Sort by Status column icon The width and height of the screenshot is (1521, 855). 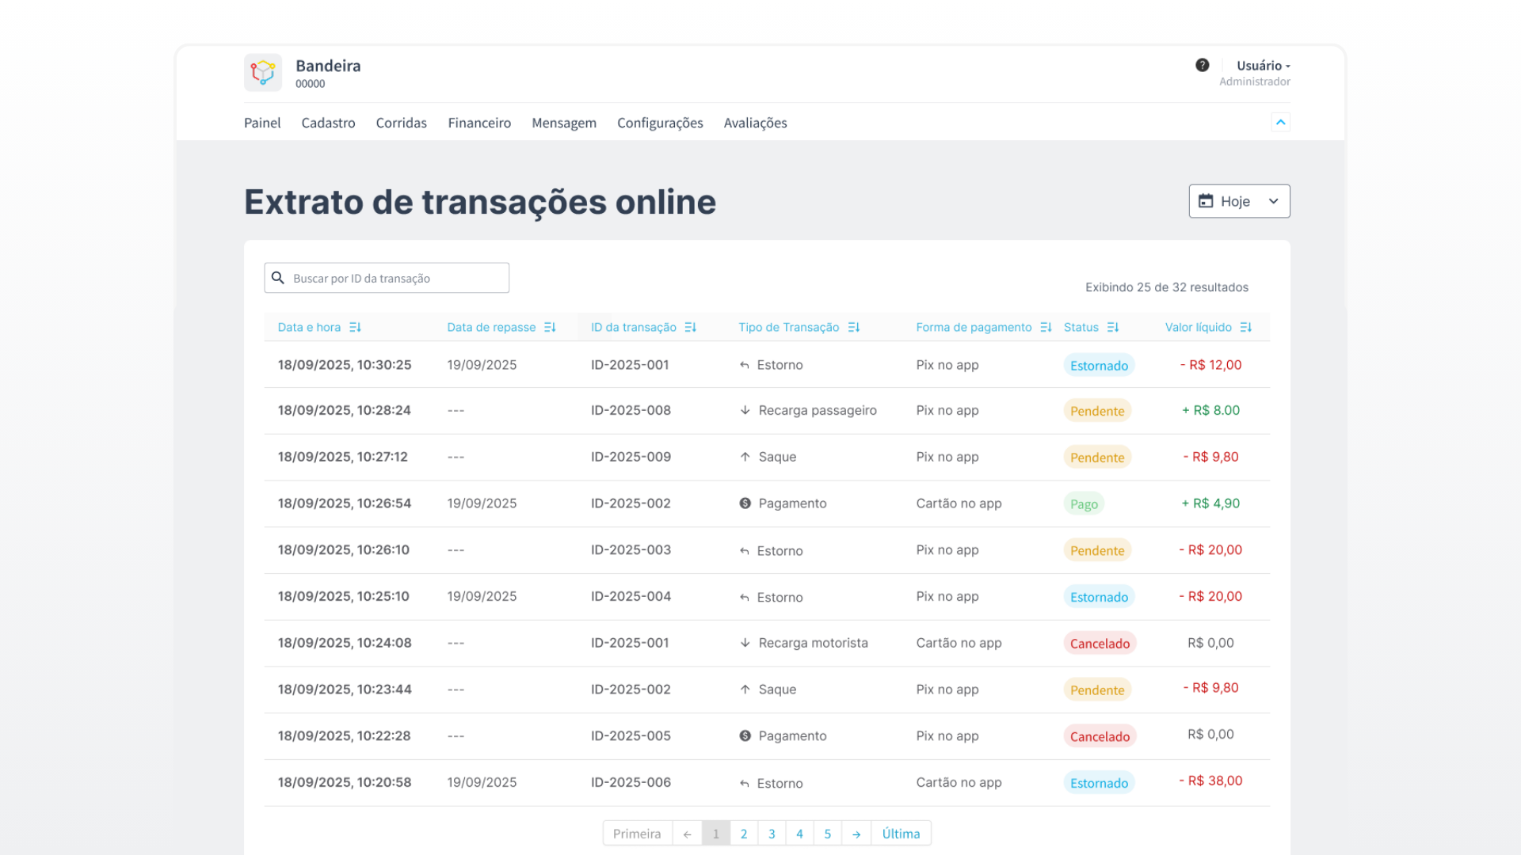1113,327
